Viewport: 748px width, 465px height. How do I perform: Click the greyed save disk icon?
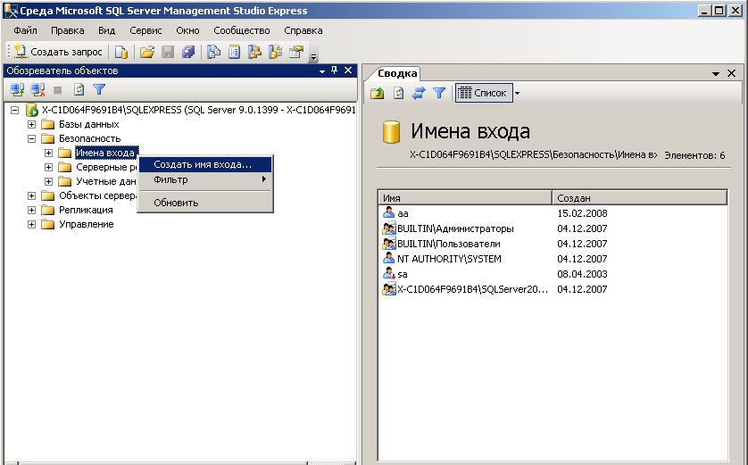click(x=168, y=52)
